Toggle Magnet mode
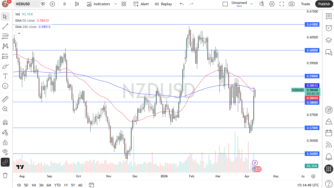Viewport: 334px width, 188px height. [x=5, y=122]
